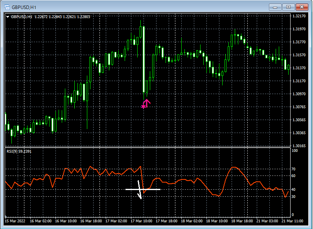The height and width of the screenshot is (229, 313).
Task: Click the 1.31570 price scale label
Action: pyautogui.click(x=299, y=55)
